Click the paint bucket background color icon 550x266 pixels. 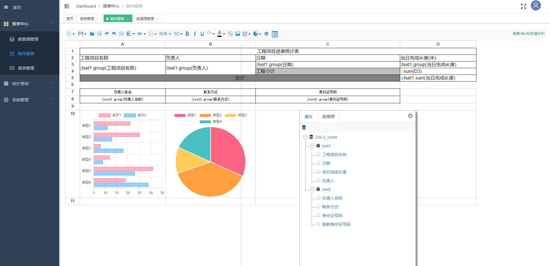point(209,34)
